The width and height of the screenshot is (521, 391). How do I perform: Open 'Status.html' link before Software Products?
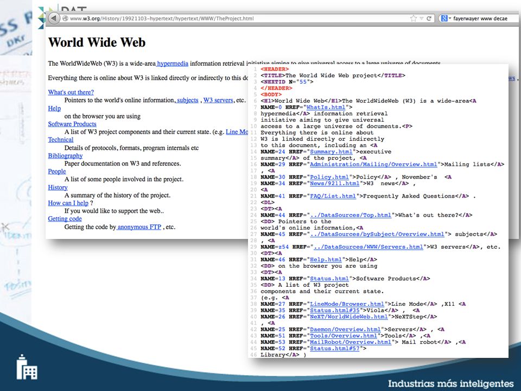click(329, 279)
